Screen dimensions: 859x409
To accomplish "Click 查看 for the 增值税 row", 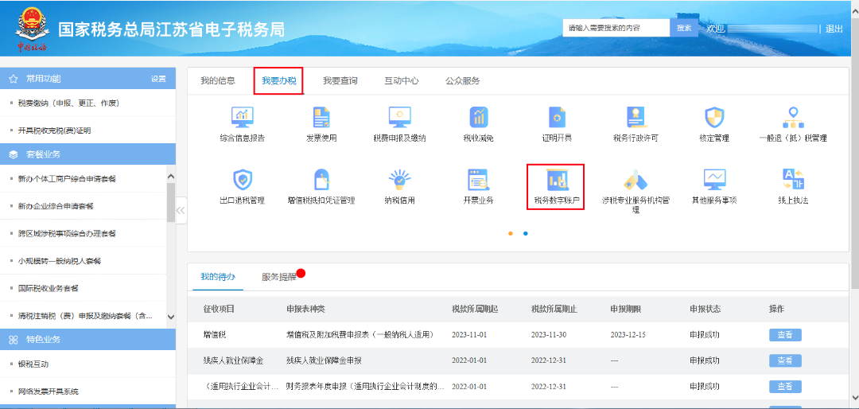I will tap(785, 335).
